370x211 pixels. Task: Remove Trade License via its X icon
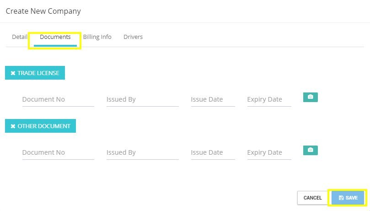click(x=13, y=73)
